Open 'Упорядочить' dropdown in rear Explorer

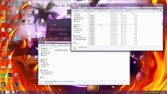click(44, 45)
